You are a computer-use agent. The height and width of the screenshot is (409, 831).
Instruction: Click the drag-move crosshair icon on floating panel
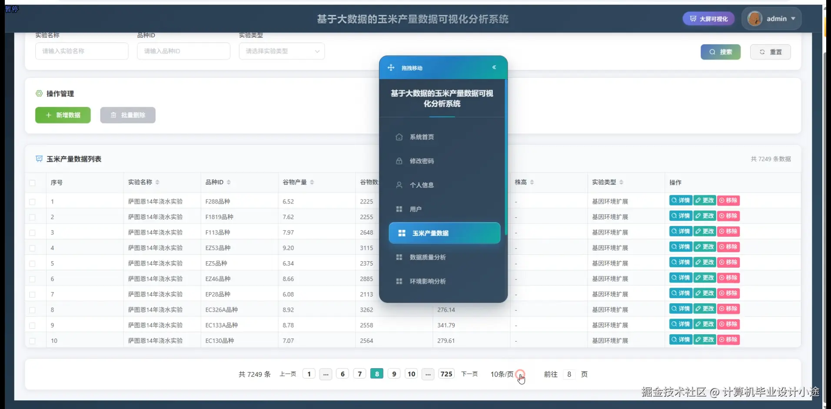(391, 67)
